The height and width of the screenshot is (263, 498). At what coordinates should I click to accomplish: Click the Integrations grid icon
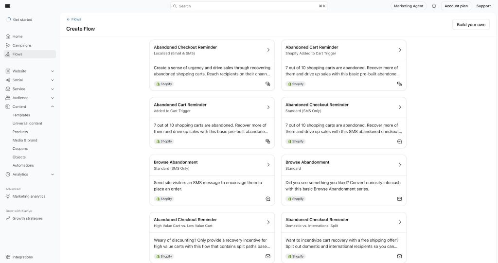click(x=8, y=257)
